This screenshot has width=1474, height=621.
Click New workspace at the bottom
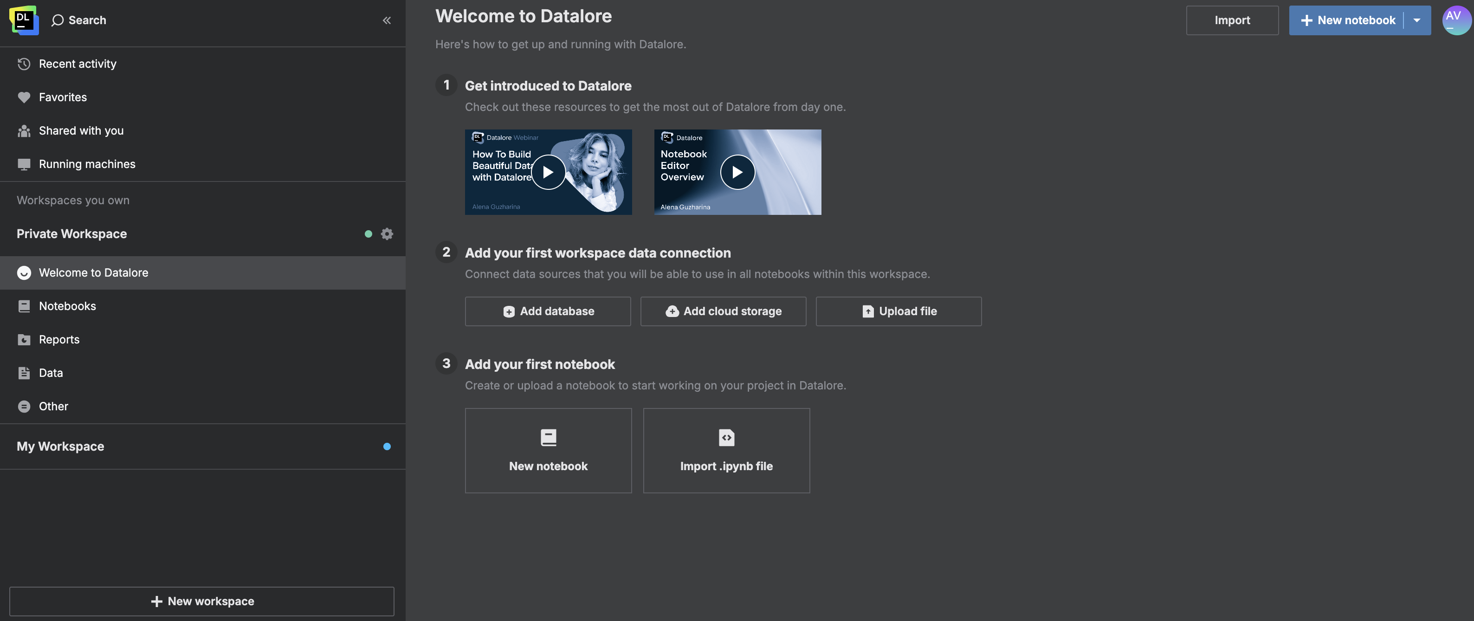click(x=202, y=601)
